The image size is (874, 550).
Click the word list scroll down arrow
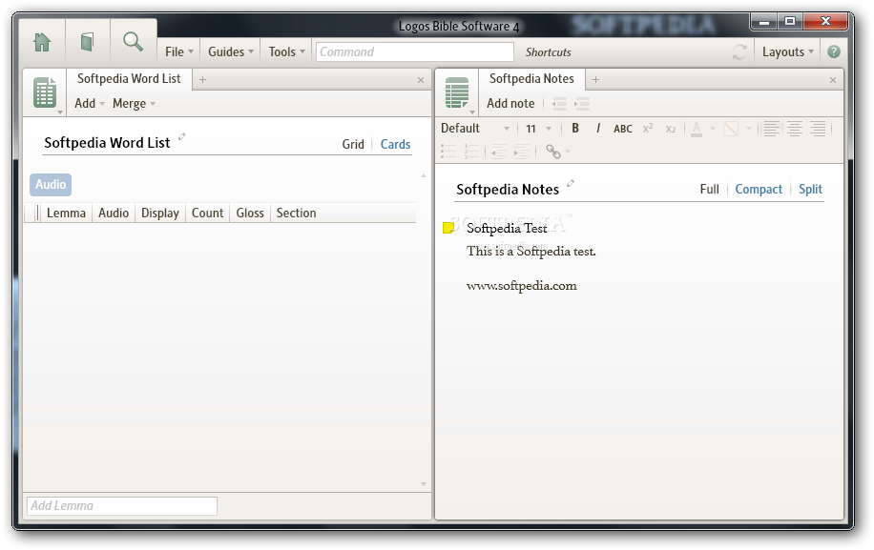[424, 484]
